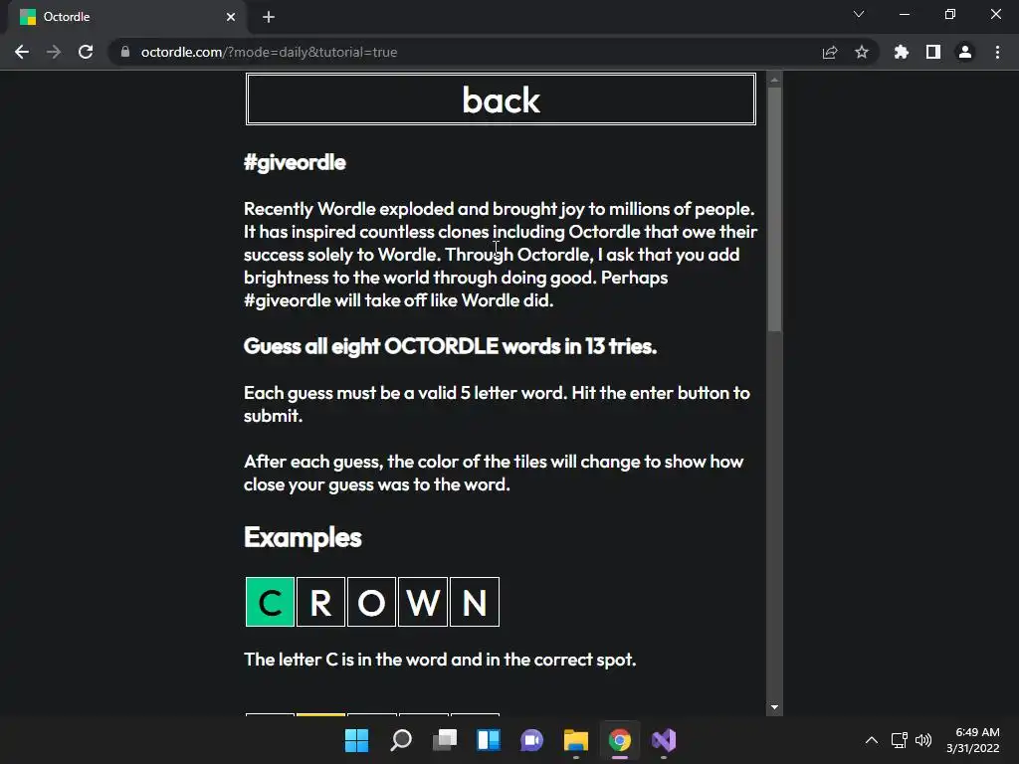Open taskbar Search
1019x764 pixels.
[x=400, y=740]
